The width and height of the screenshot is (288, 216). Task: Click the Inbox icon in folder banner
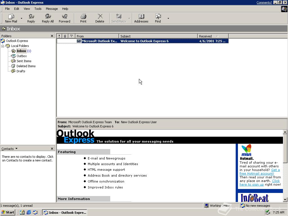tap(3, 29)
